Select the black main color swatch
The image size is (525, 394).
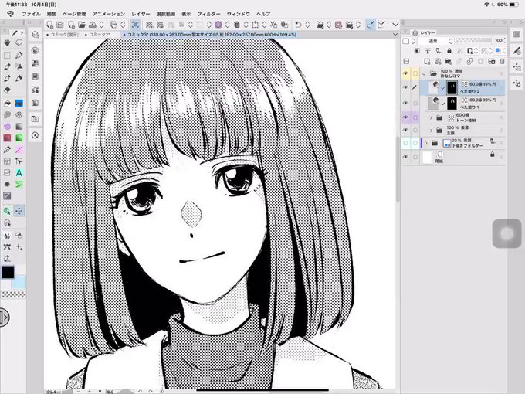click(8, 272)
